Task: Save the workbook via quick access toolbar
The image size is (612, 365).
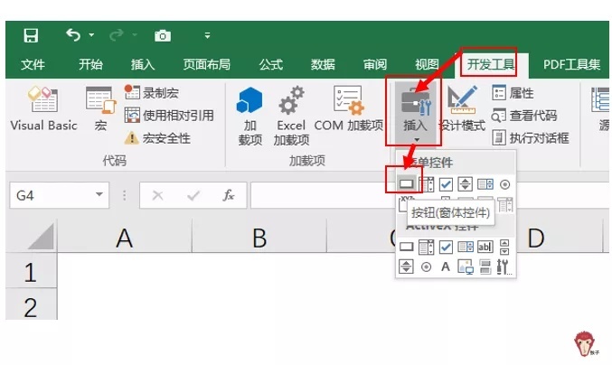Action: click(31, 35)
